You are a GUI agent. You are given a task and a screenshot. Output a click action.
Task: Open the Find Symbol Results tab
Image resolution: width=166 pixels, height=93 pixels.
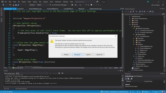21,89
